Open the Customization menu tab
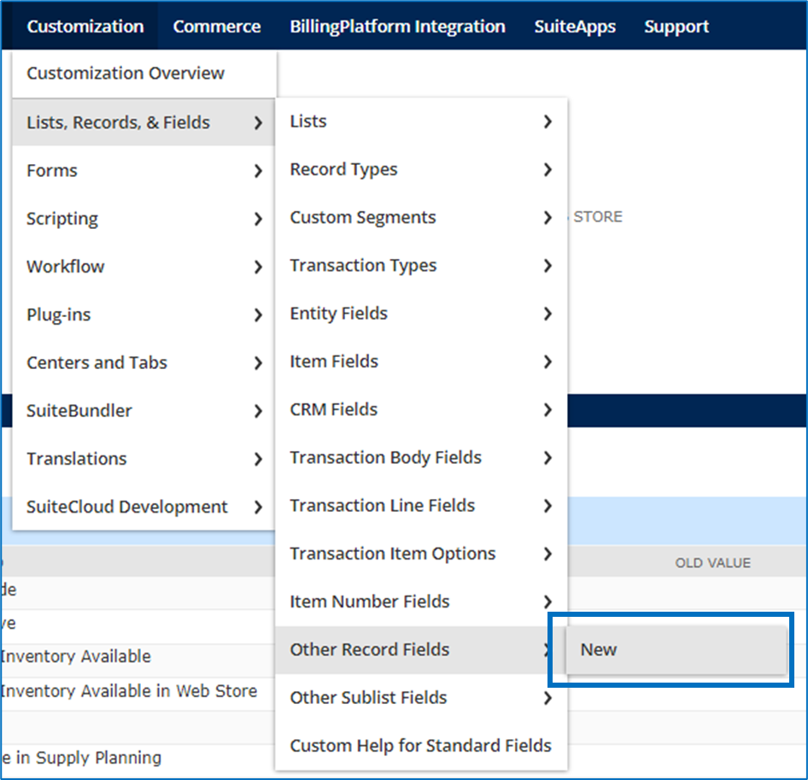Image resolution: width=808 pixels, height=780 pixels. click(x=85, y=26)
